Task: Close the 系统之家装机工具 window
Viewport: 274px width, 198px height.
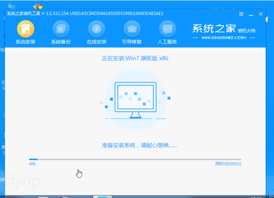Action: coord(261,15)
